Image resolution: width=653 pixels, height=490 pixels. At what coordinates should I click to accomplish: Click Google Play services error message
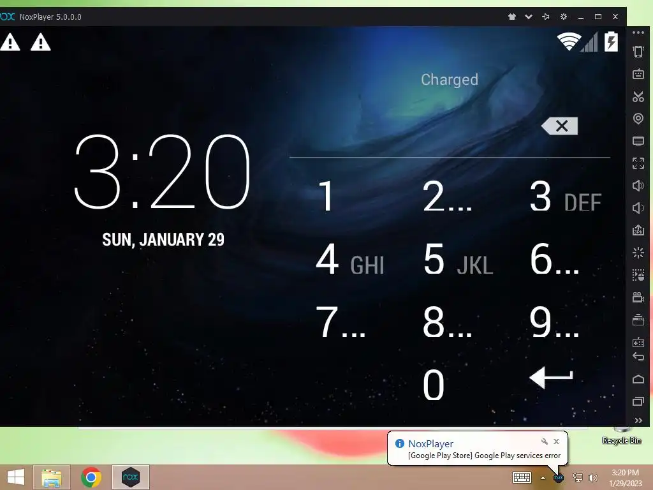click(x=485, y=456)
